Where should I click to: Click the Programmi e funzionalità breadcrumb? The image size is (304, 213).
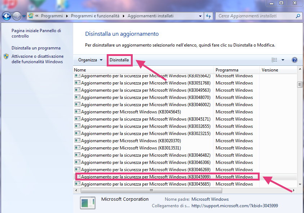[x=95, y=16]
